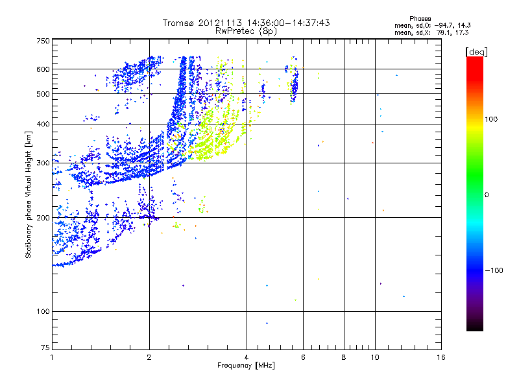Click the "mean, sd,O: -94.7, 14.3" line

tap(432, 25)
